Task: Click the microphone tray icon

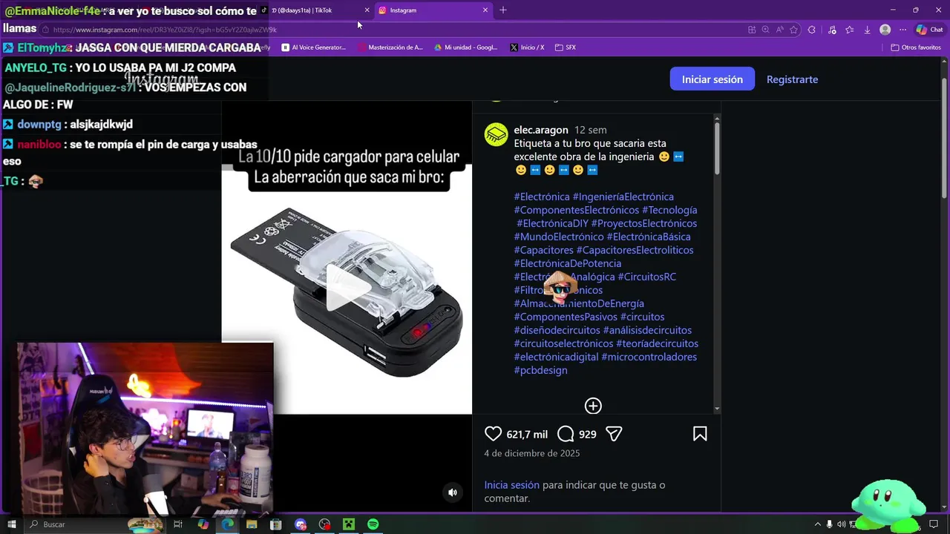Action: pos(830,524)
